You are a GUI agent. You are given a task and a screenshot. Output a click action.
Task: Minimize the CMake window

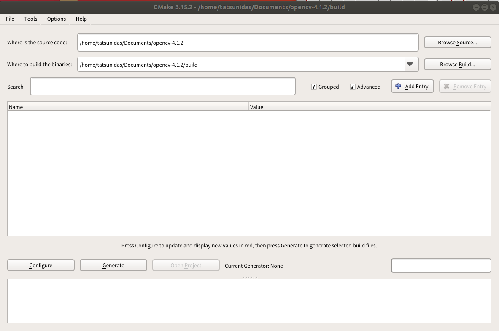point(476,7)
